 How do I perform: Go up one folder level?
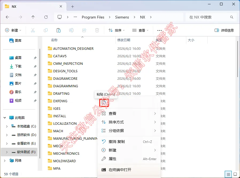click(33, 17)
